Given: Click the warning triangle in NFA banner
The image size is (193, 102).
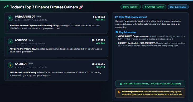Looking at the screenshot, I should coord(121,84).
